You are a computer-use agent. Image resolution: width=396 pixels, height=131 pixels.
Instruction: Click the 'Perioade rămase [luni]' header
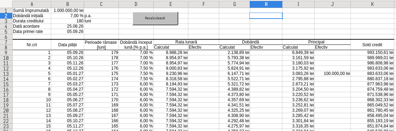pyautogui.click(x=101, y=45)
